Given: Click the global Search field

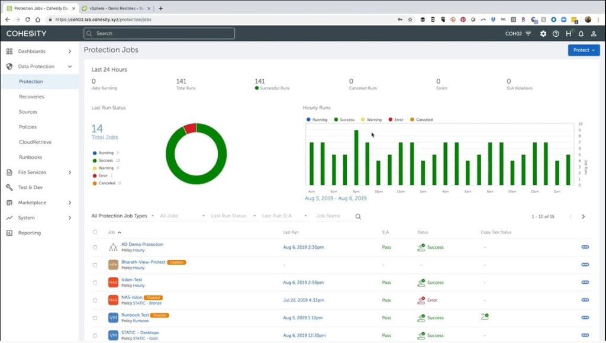Looking at the screenshot, I should pos(159,33).
